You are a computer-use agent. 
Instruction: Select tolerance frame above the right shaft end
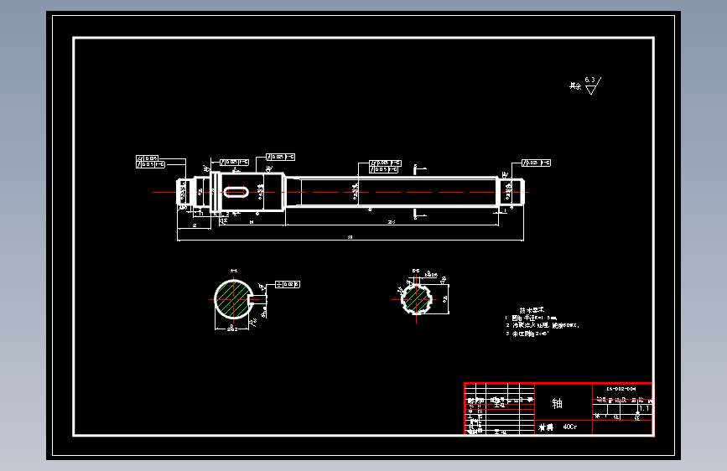536,163
